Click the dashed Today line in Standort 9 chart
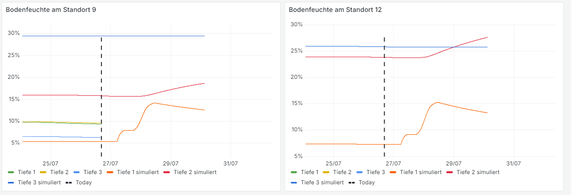572x195 pixels. [101, 82]
